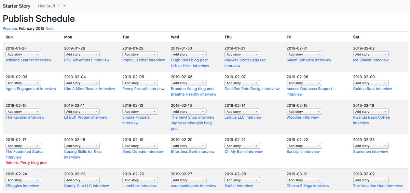Open the Find Stuff dropdown menu
Screen dimensions: 410x193
(52, 6)
